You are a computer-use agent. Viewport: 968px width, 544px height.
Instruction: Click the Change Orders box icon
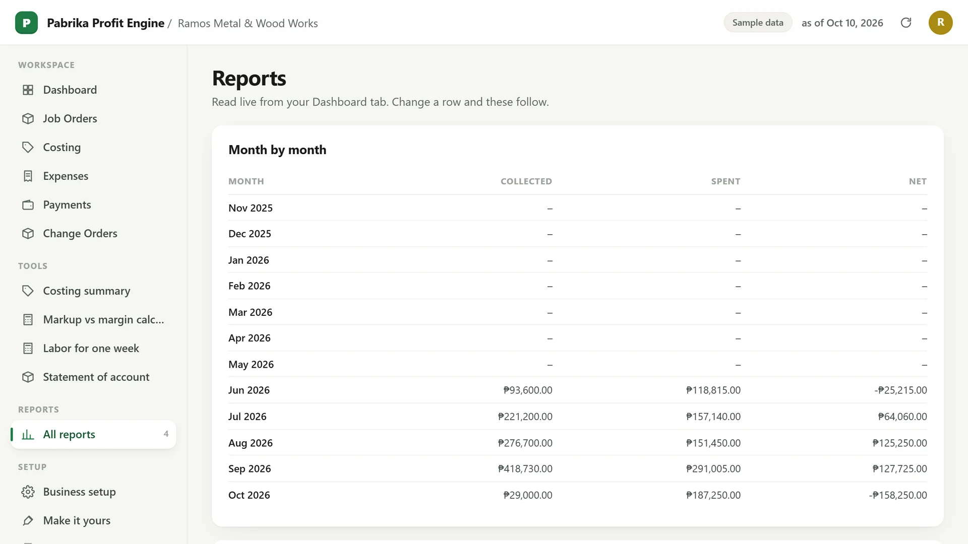pos(28,233)
